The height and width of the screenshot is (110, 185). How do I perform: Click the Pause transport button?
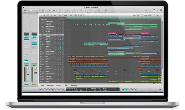(59, 89)
